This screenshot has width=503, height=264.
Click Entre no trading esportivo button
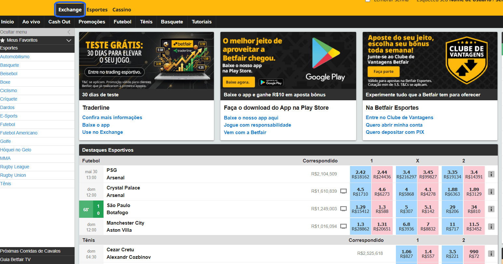[115, 72]
